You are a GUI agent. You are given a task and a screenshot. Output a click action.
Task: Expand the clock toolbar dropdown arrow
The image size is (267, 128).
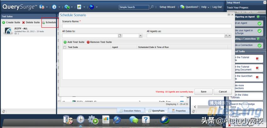[x=59, y=7]
